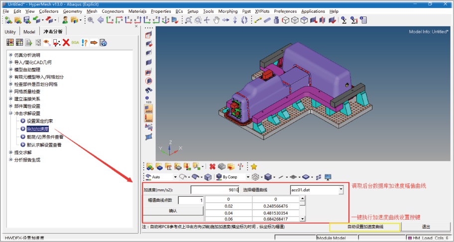Open the acc01.dat amplitude curve dropdown

click(340, 190)
